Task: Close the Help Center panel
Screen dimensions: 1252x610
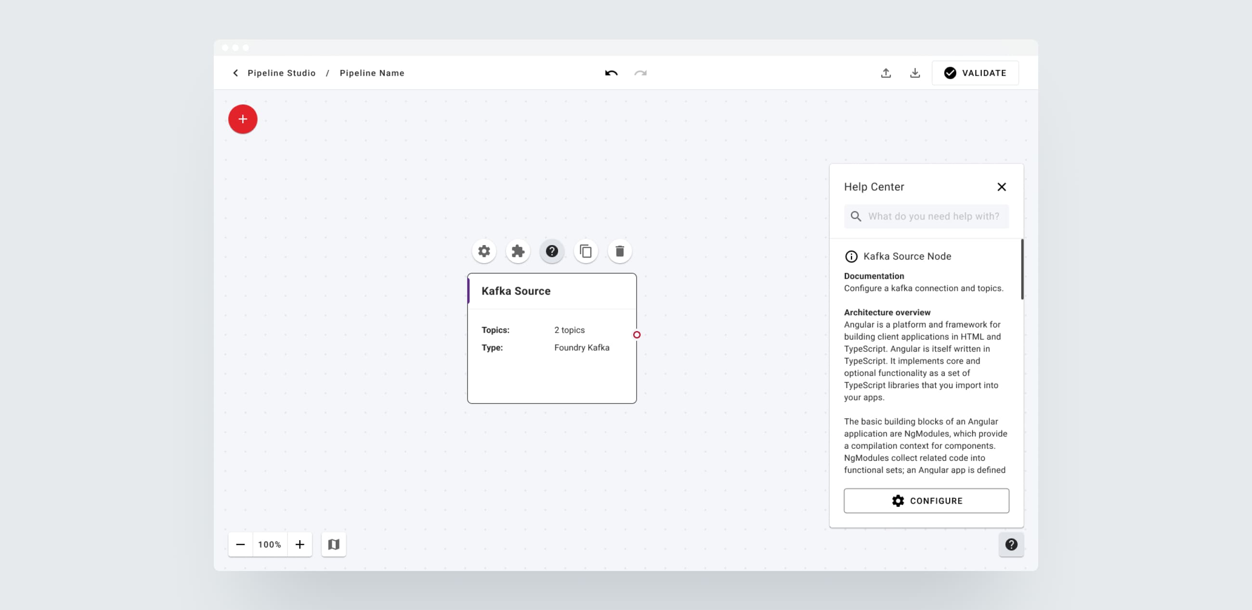Action: (1001, 187)
